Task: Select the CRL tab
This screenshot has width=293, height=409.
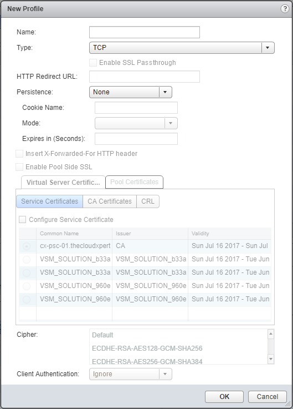Action: 148,201
